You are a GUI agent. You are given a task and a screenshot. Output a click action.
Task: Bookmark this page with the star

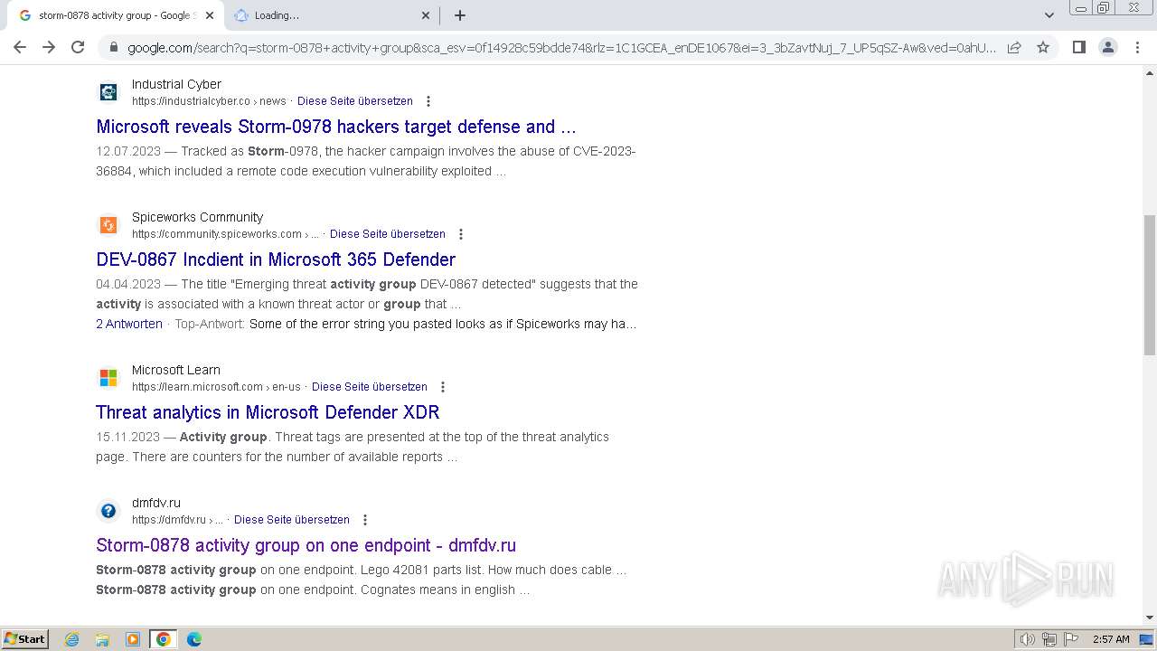1043,47
